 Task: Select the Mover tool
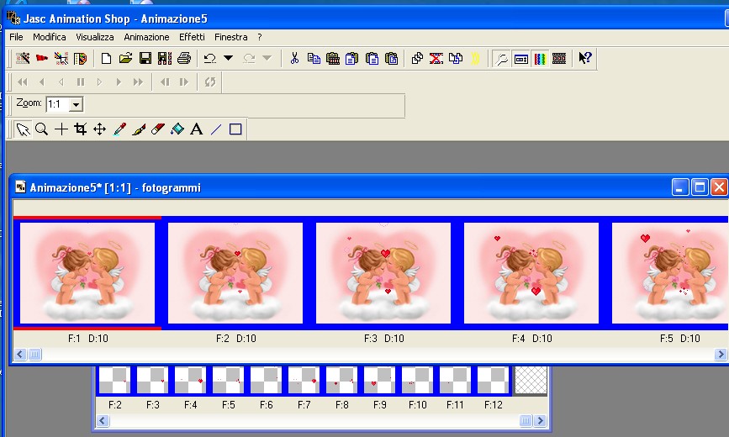[x=100, y=129]
